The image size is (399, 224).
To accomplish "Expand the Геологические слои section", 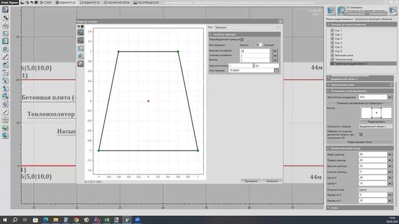I will 360,85.
